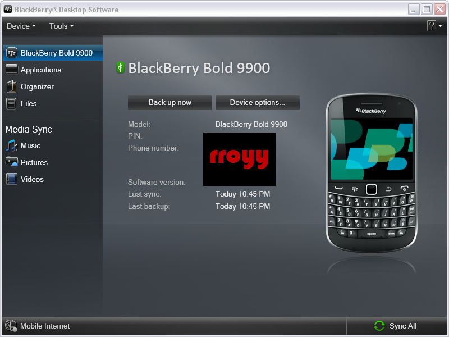Click the green USB connection icon beside device name
Image resolution: width=449 pixels, height=337 pixels.
pos(120,67)
